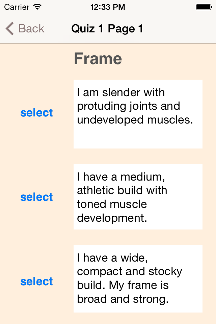Click the 'toned muscle' text line
The image size is (216, 324).
point(112,204)
